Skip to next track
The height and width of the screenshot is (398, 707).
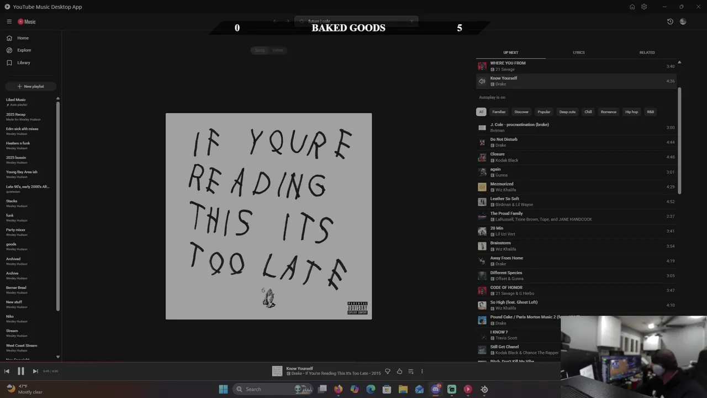[x=35, y=371]
